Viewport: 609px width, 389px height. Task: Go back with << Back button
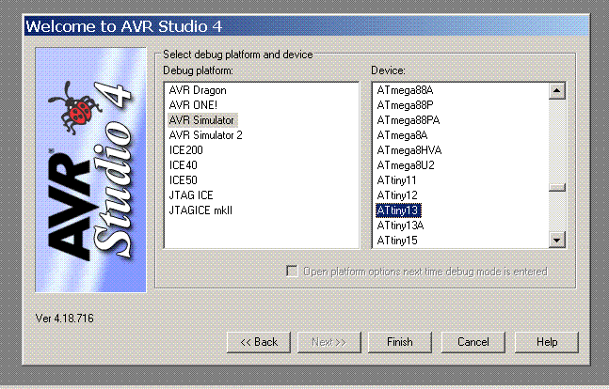(x=259, y=342)
